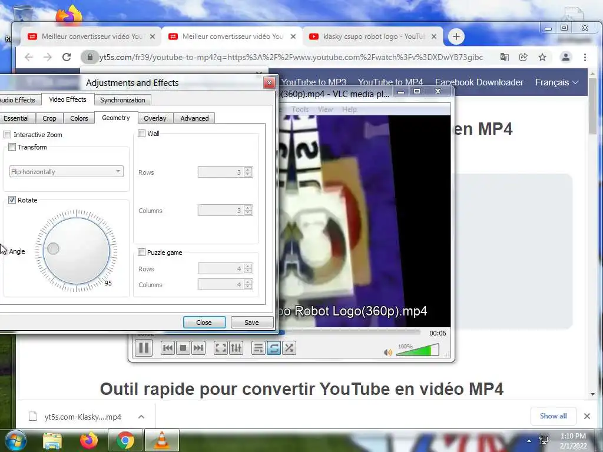Mute the VLC speaker icon

(x=387, y=352)
